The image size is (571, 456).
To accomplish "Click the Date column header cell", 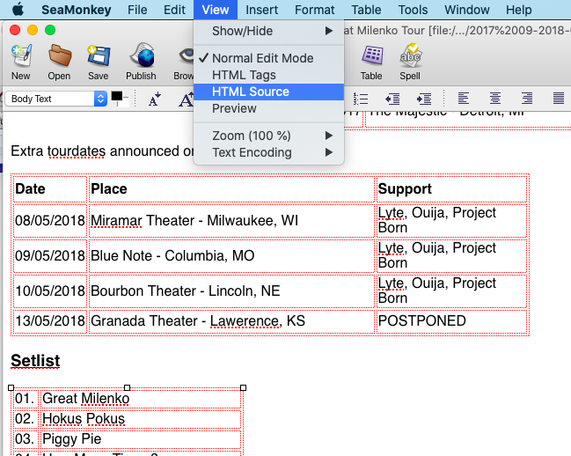I will coord(50,189).
